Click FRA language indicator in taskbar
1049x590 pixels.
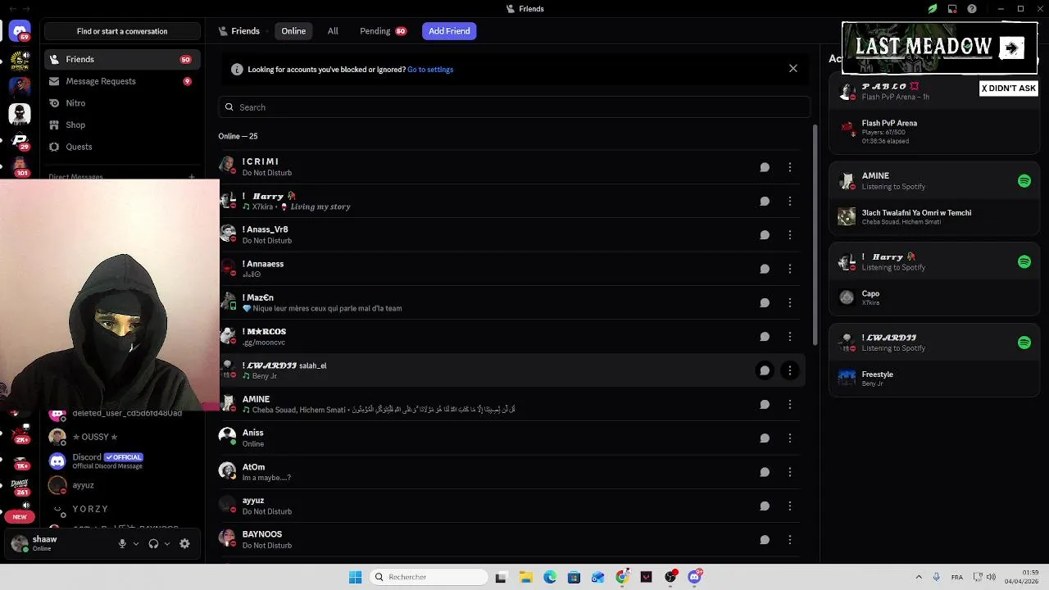click(957, 578)
